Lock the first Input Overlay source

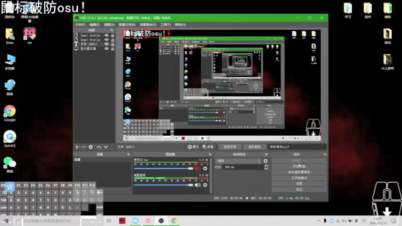pos(112,35)
